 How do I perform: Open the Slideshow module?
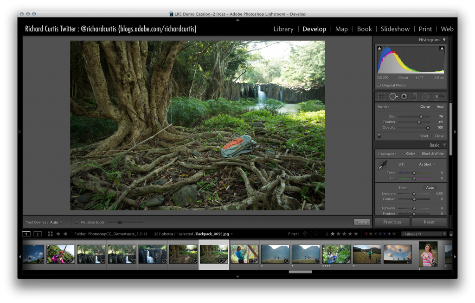tap(395, 29)
